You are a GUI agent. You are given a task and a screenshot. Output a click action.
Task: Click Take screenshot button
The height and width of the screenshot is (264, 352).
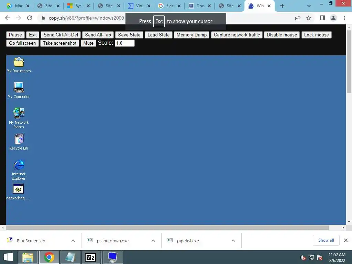click(x=60, y=43)
